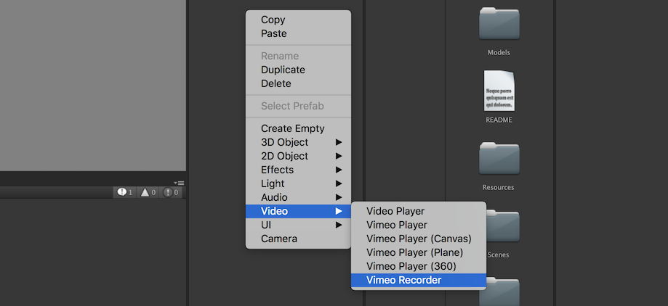Select Delete in the context menu
668x306 pixels.
(x=298, y=83)
